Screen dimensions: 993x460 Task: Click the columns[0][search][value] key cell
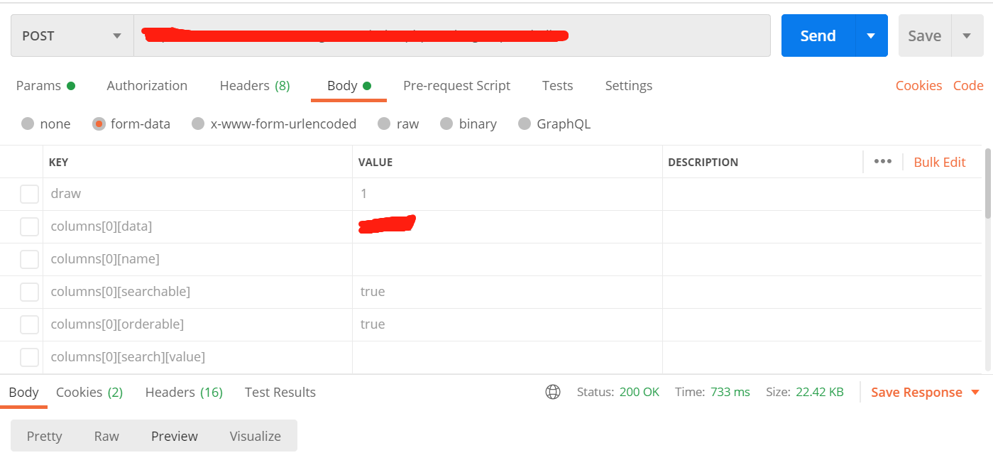tap(197, 357)
